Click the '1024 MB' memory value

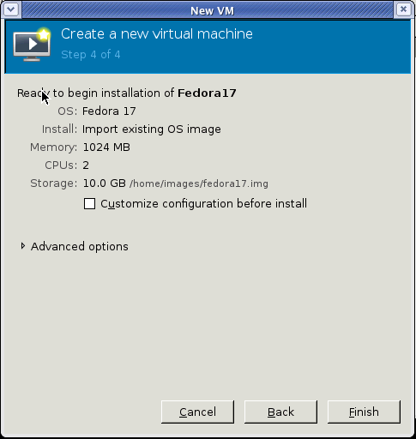[106, 147]
